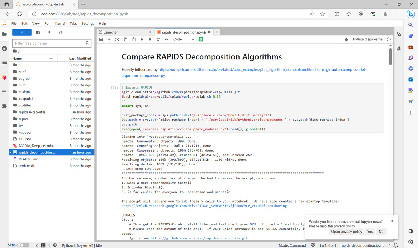Toggle Simple mode switch in status bar
The width and height of the screenshot is (418, 248).
tap(25, 245)
